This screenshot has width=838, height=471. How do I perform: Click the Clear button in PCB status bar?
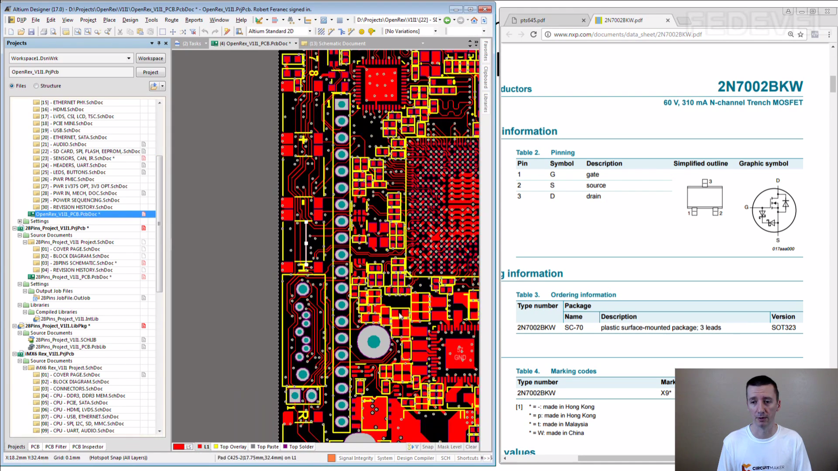coord(471,447)
